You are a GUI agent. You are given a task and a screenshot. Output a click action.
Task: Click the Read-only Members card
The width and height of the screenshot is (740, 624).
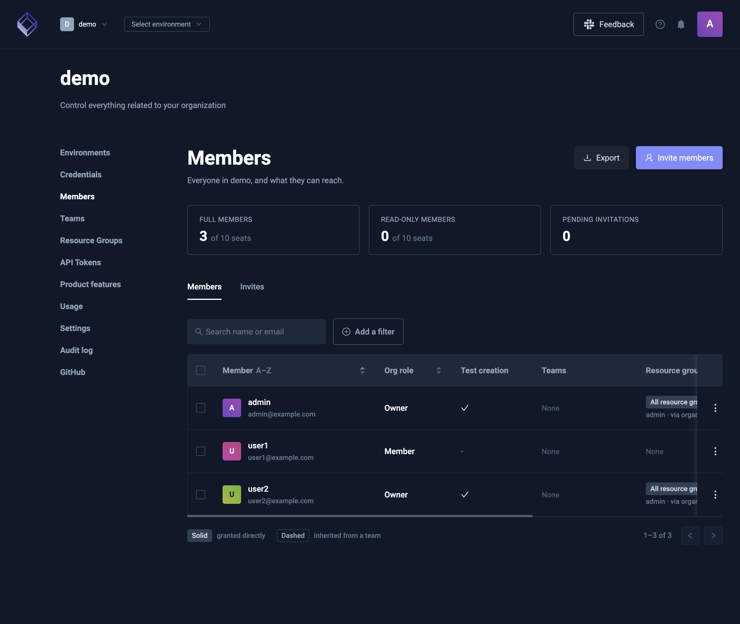(455, 230)
